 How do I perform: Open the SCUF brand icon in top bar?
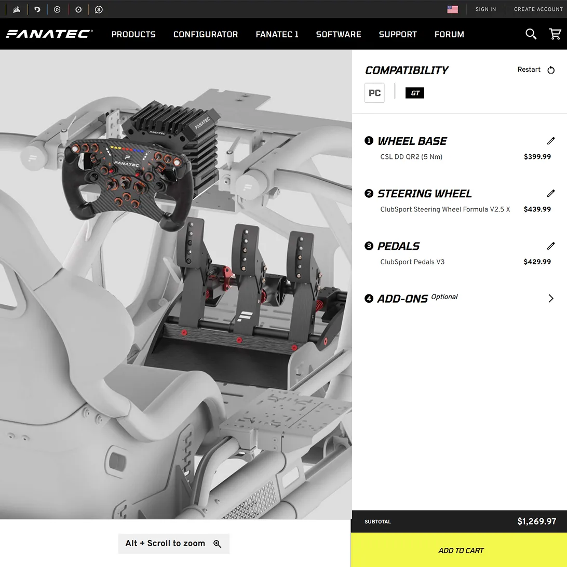[x=99, y=9]
